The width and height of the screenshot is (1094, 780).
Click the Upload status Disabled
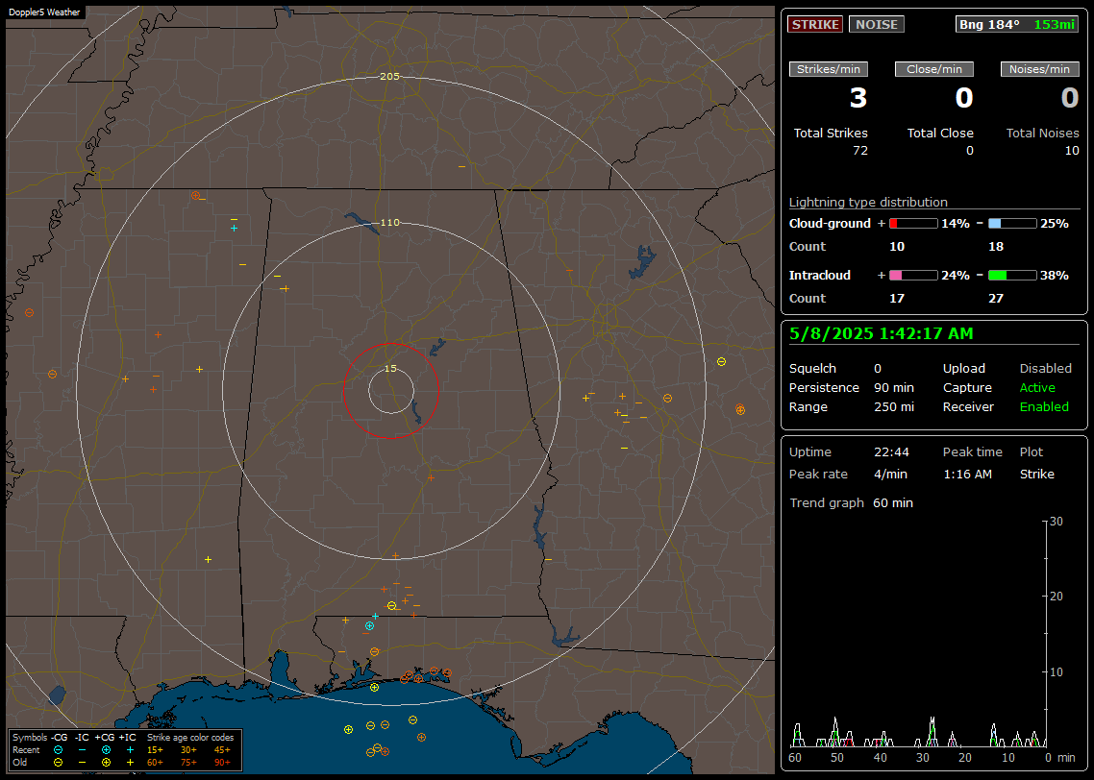(1045, 369)
